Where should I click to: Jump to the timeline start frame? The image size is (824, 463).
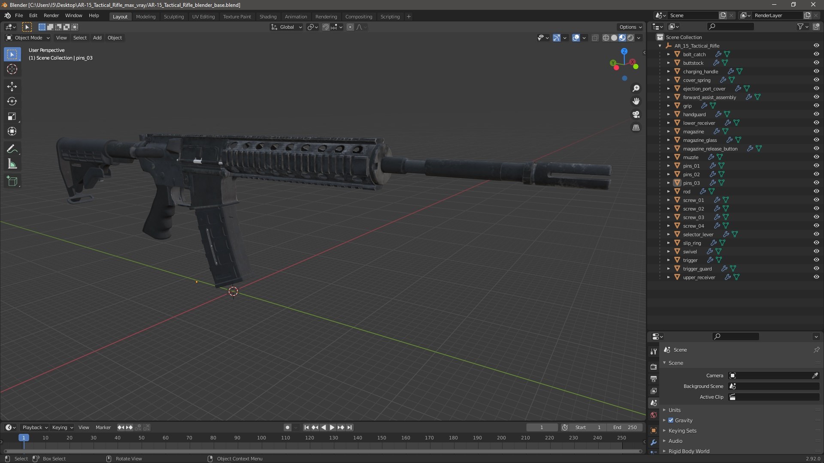coord(306,427)
